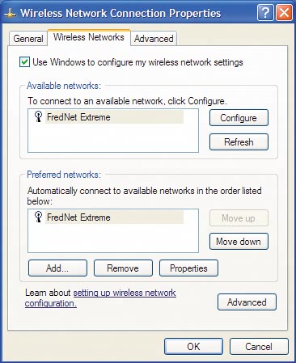296x363 pixels.
Task: Click the Configure button
Action: click(x=239, y=118)
